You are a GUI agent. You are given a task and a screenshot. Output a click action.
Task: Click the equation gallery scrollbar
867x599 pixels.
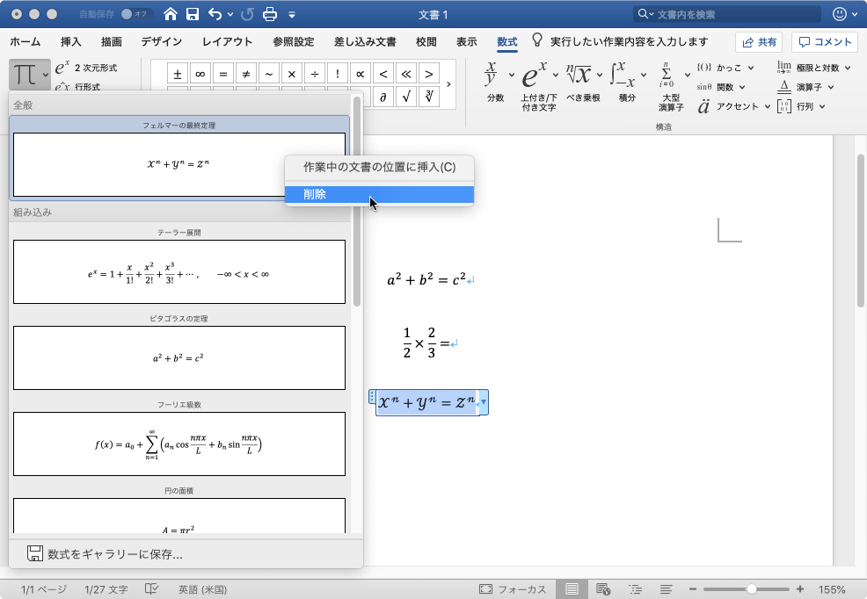[x=357, y=201]
